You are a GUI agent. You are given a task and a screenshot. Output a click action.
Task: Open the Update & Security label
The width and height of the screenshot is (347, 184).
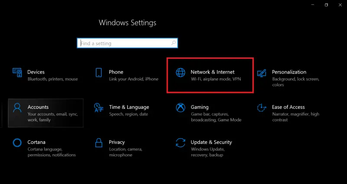(211, 142)
